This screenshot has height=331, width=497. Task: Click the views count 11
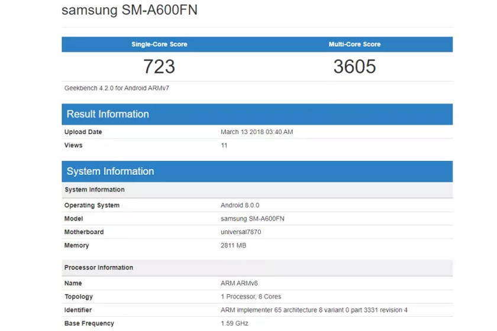(224, 145)
